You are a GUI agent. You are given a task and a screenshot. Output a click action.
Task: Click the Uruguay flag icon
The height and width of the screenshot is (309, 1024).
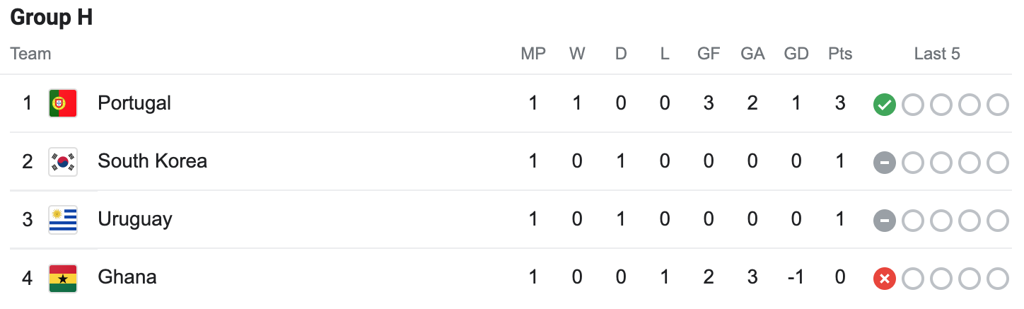point(63,219)
